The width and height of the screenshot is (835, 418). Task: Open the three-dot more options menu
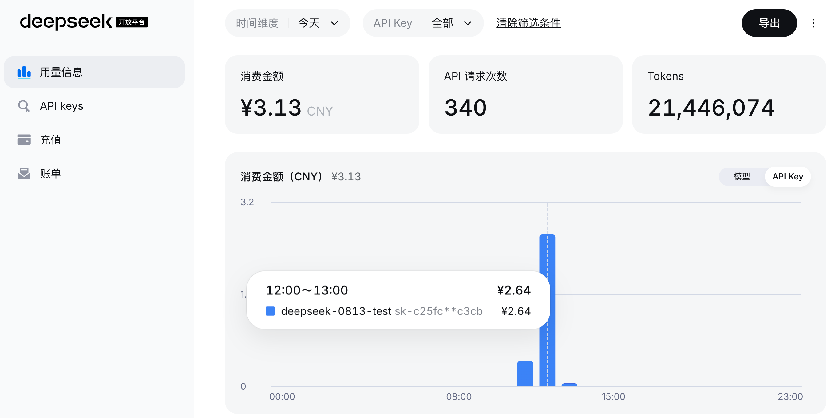point(813,23)
